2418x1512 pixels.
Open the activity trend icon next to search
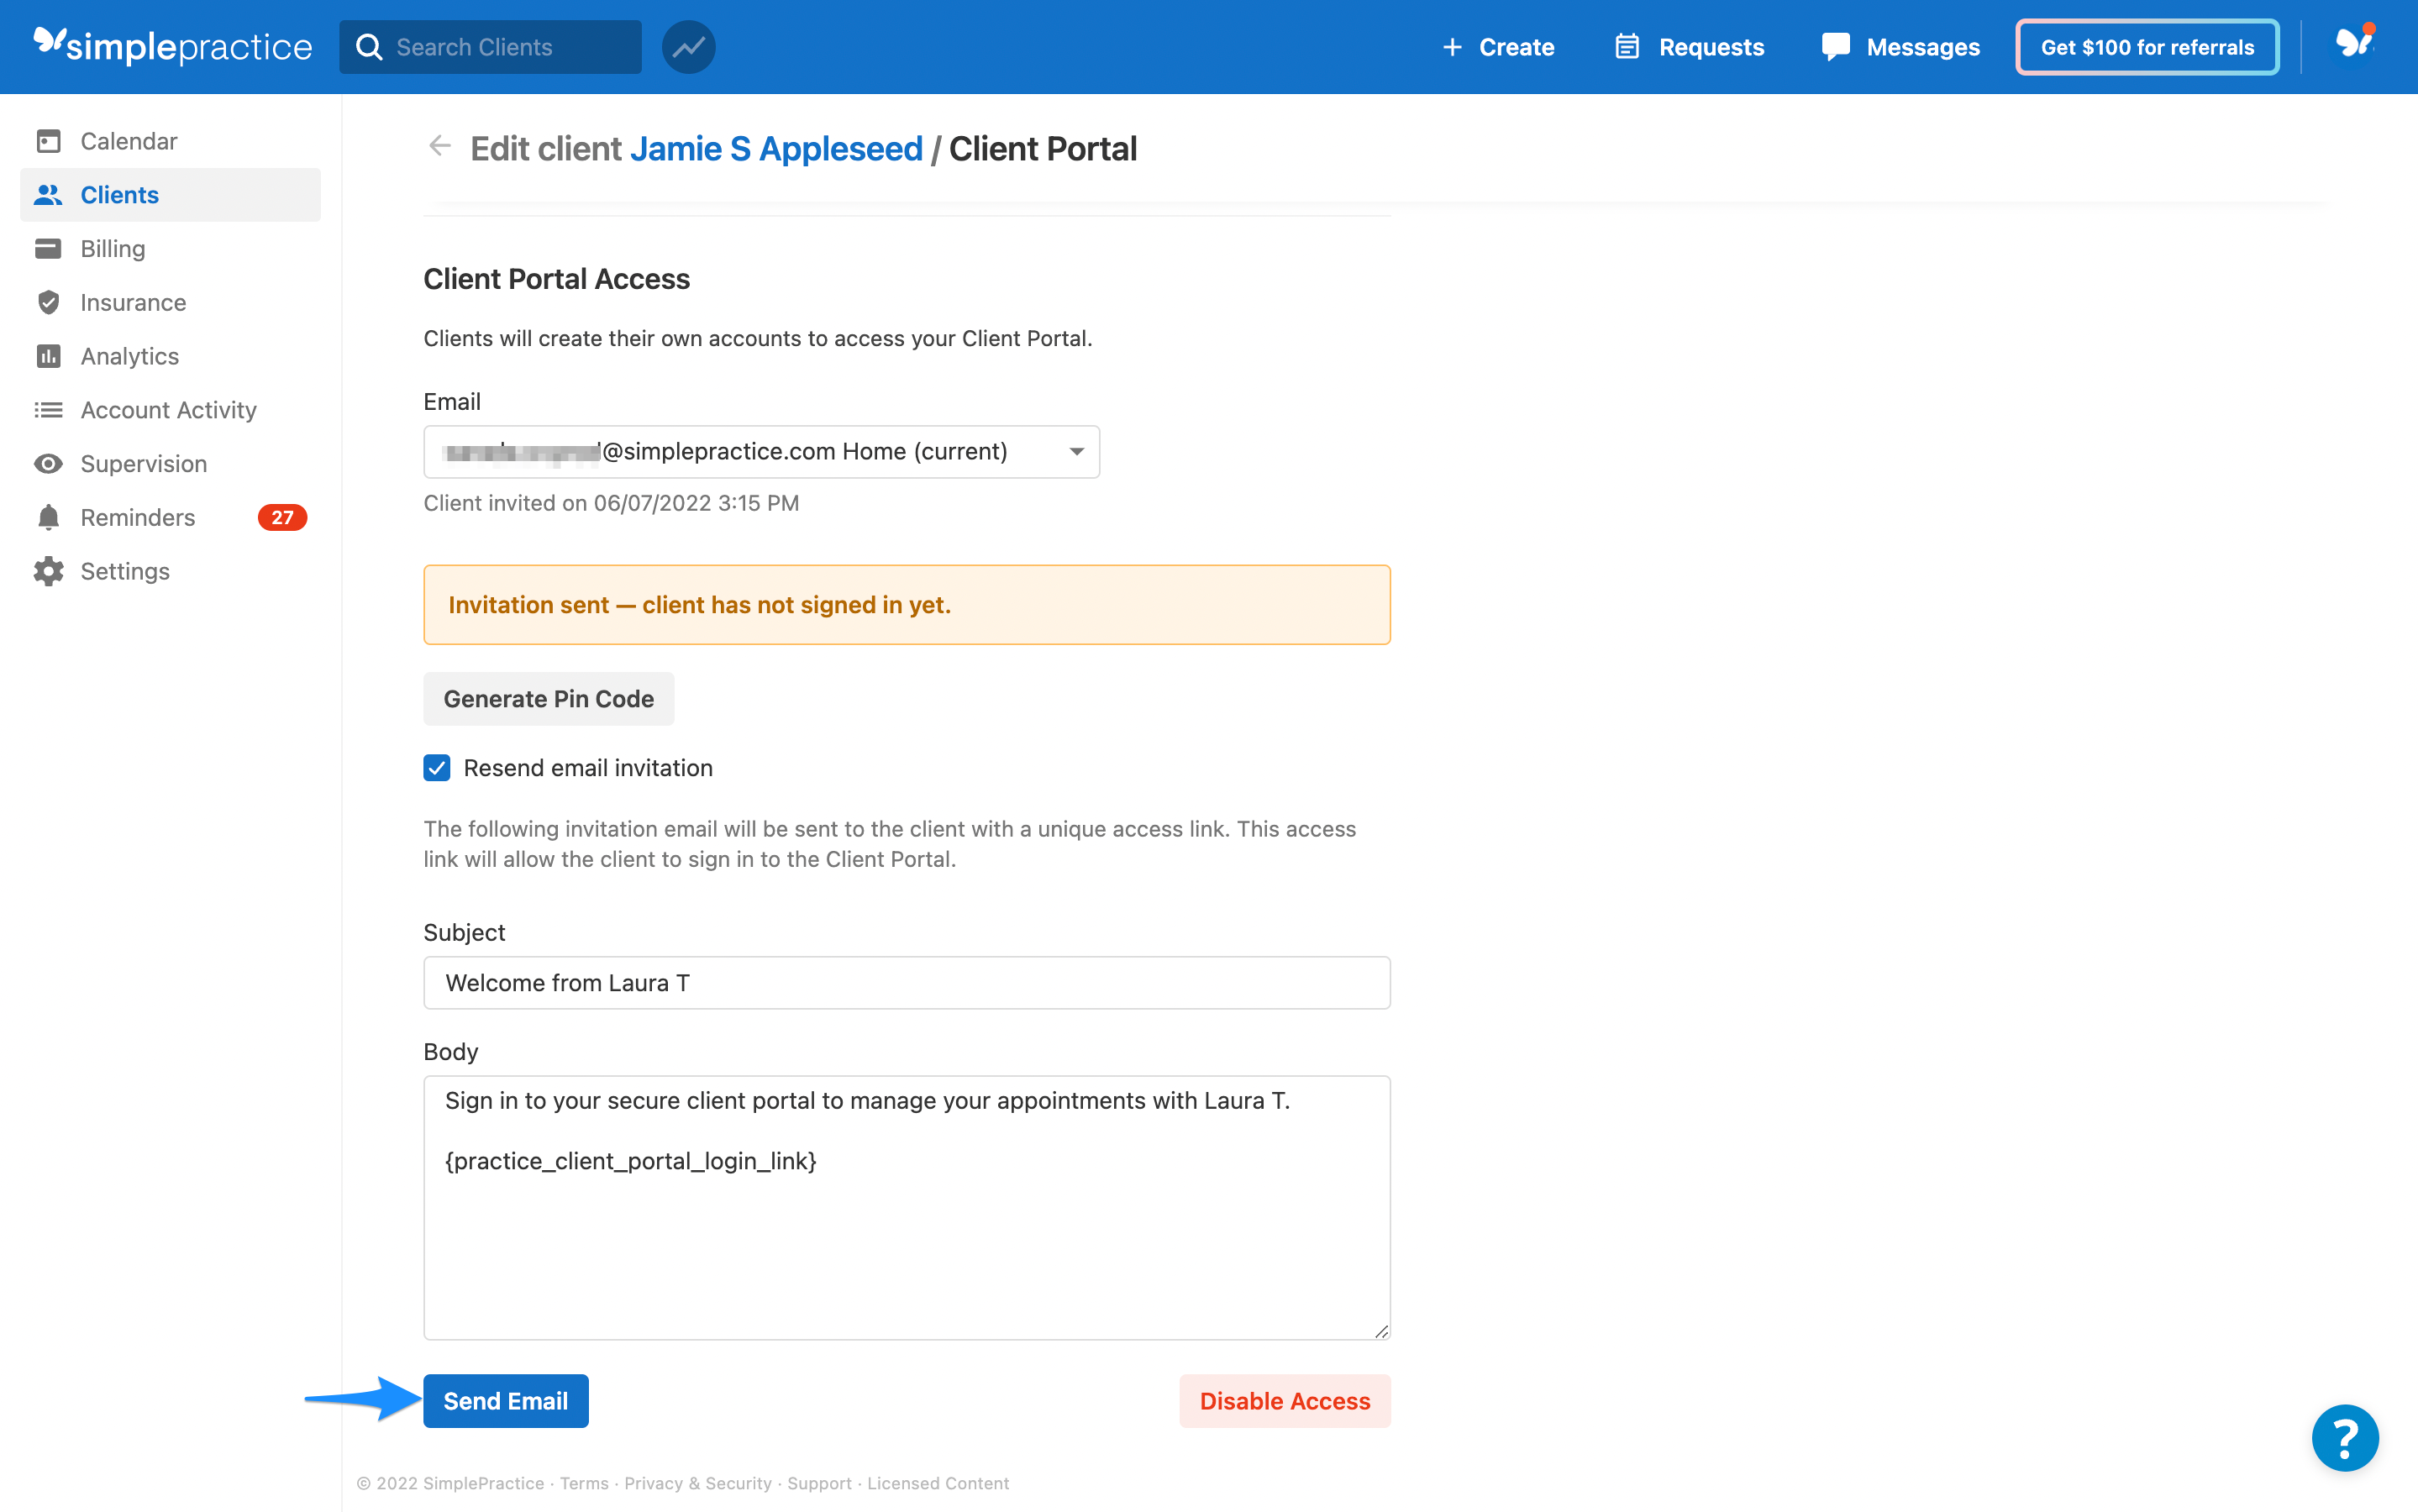[688, 46]
